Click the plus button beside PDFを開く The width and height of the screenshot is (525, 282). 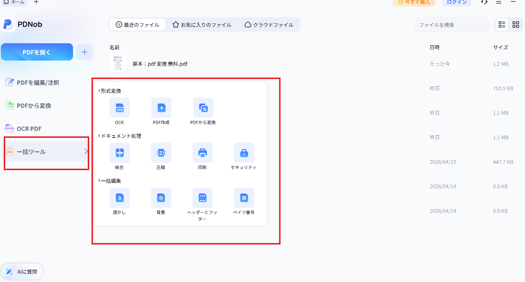pyautogui.click(x=85, y=52)
